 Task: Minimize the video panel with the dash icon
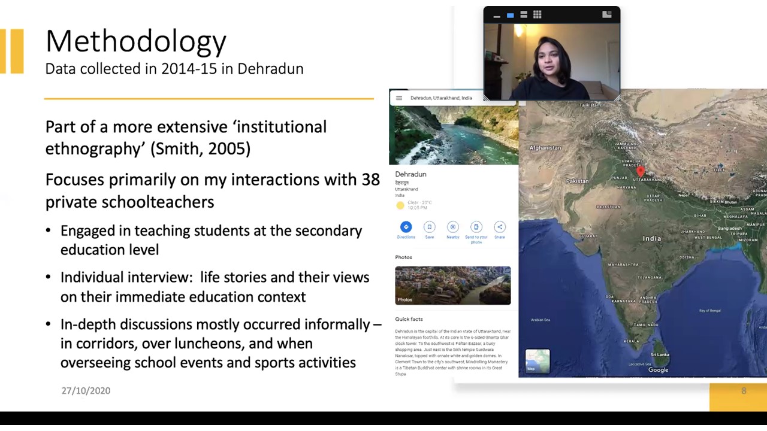point(497,16)
